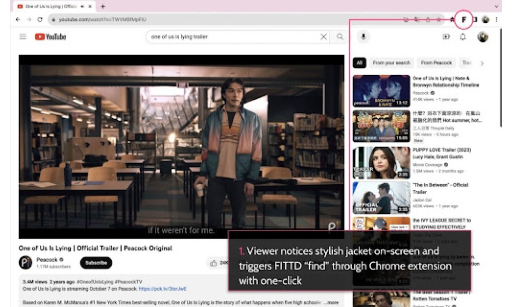Click "The In Between - Official Trailer" title

(440, 188)
